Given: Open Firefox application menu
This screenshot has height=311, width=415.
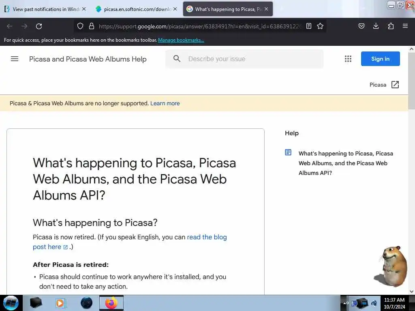Looking at the screenshot, I should click(405, 26).
